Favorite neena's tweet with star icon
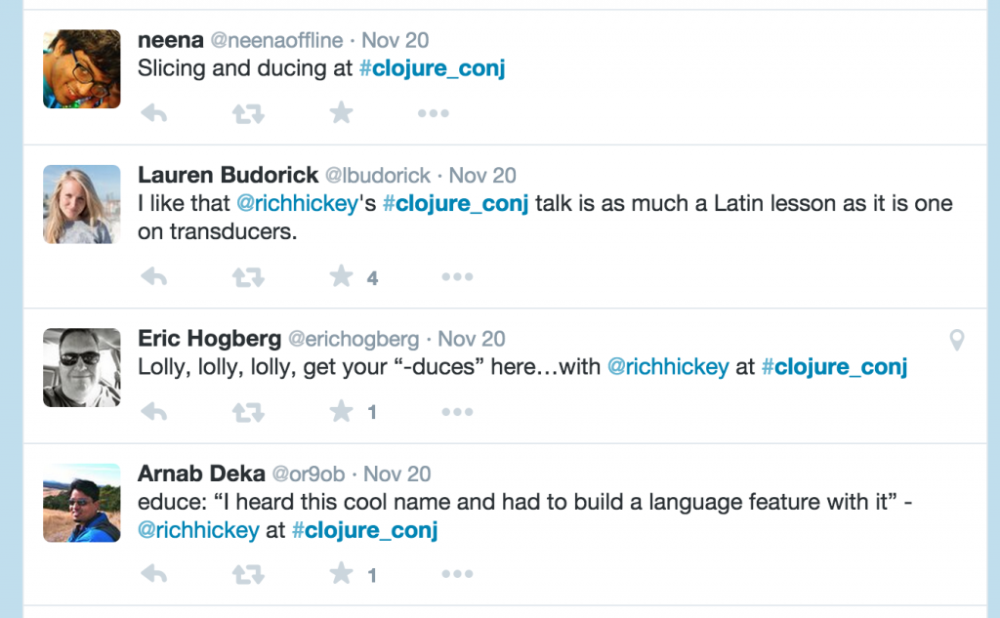Screen dimensions: 1000x618 point(341,113)
